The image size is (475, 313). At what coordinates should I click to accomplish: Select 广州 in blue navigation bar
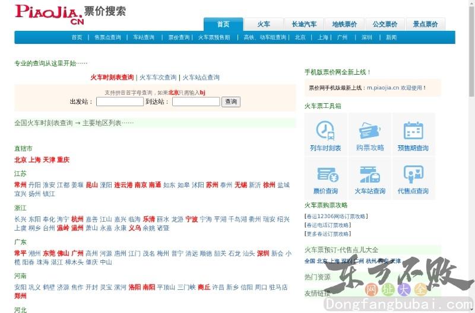point(343,37)
